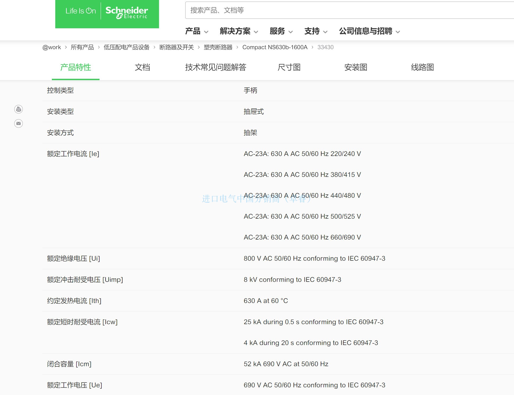
Task: Expand the 解决方案 menu
Action: point(239,31)
